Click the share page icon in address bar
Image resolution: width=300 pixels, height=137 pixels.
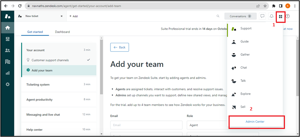click(x=258, y=6)
